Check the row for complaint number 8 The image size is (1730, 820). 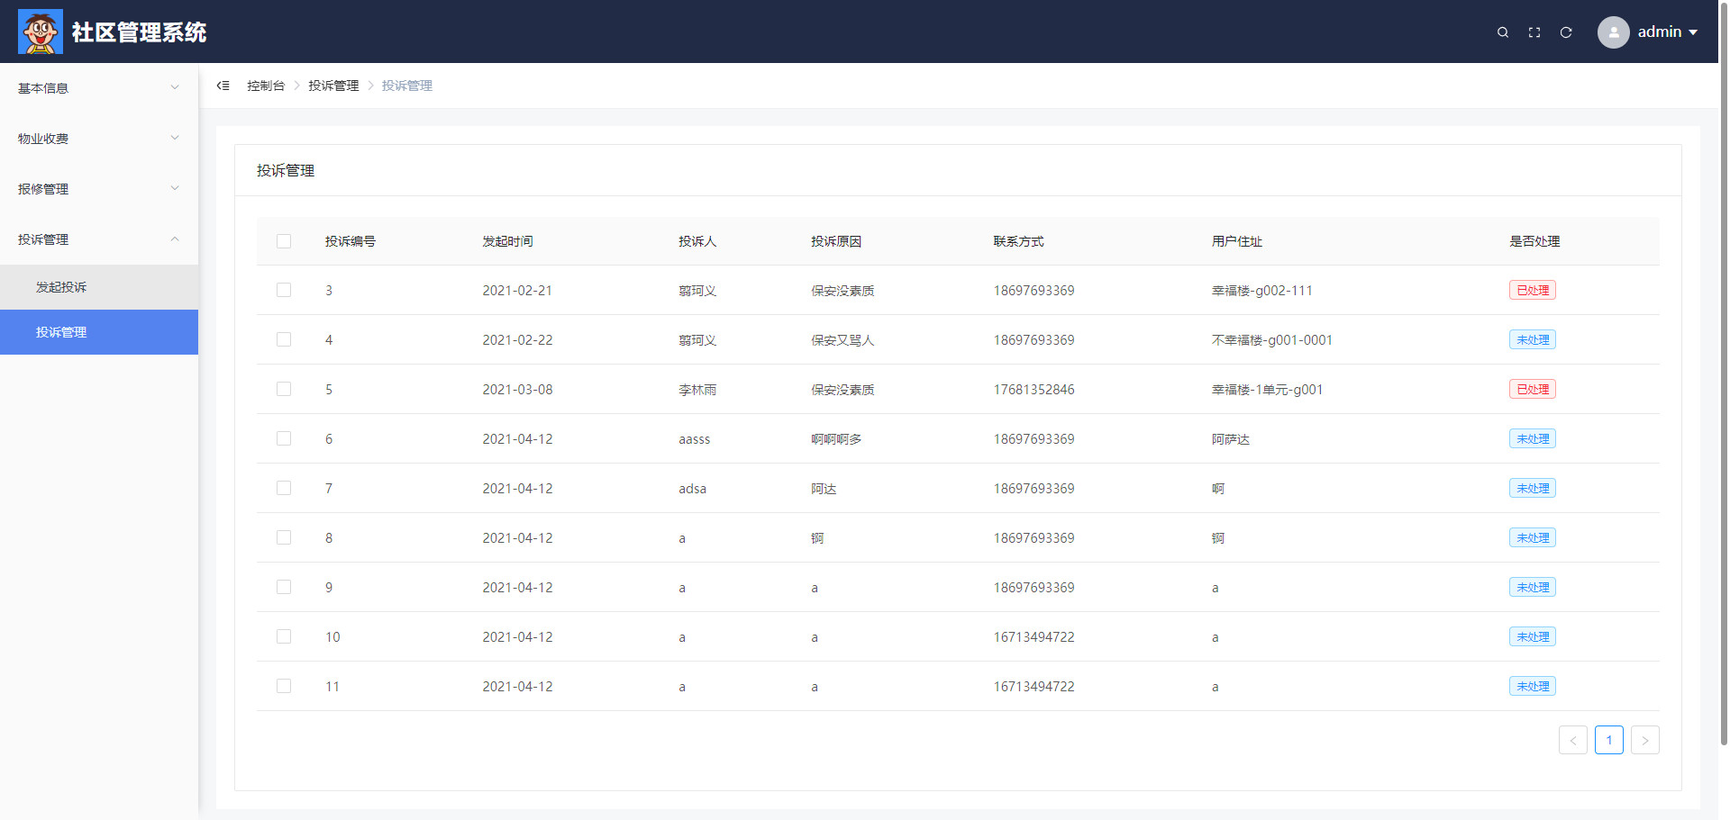(284, 537)
